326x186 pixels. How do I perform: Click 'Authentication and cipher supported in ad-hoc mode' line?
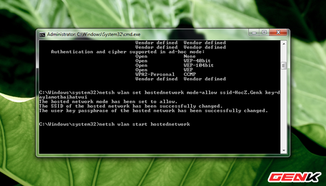tap(128, 52)
